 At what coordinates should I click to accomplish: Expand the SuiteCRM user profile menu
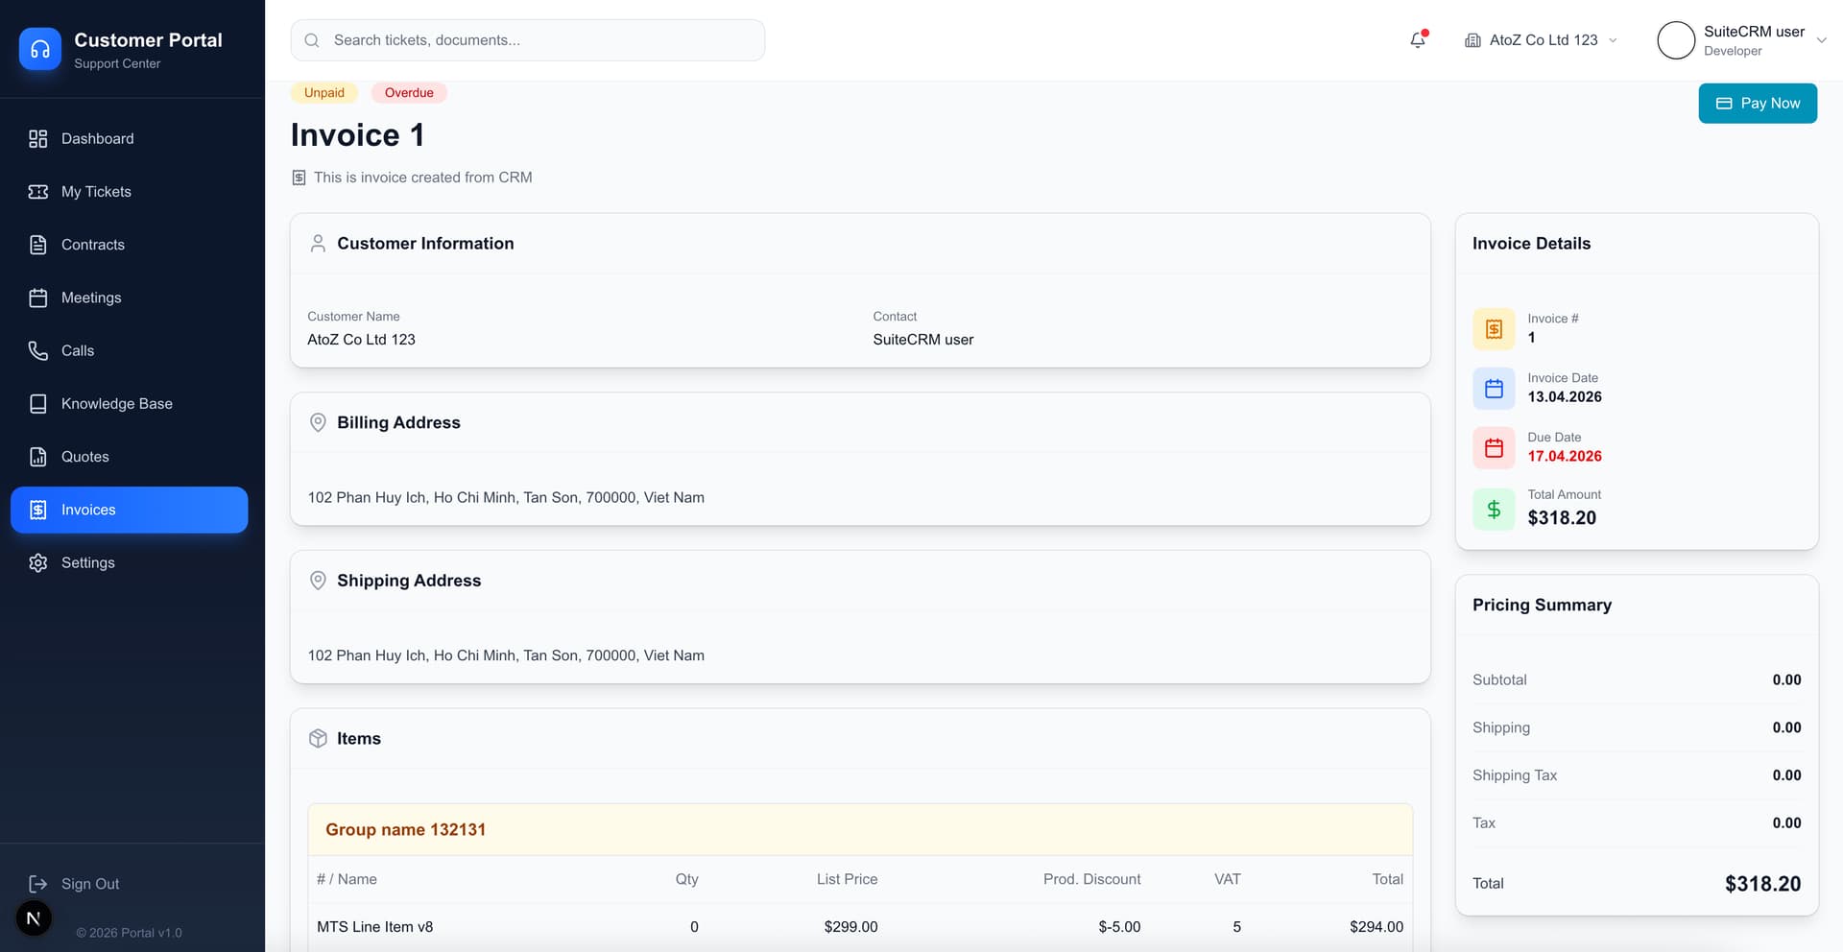[x=1821, y=40]
